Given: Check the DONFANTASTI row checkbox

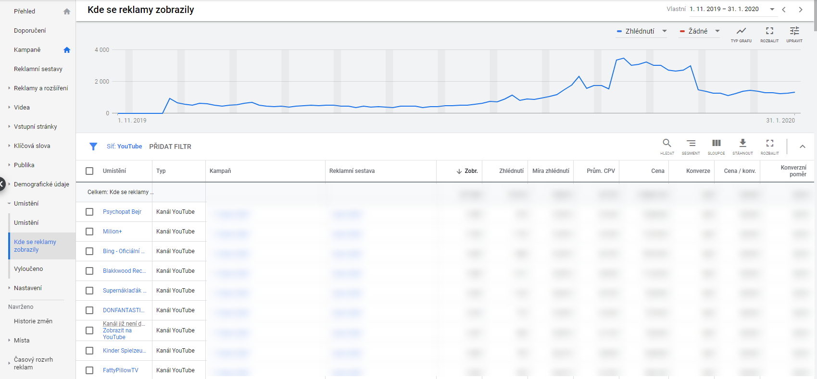Looking at the screenshot, I should click(x=89, y=310).
